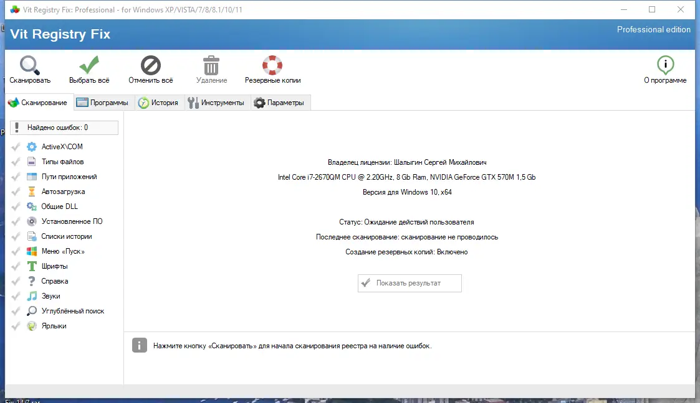Minimize the Vit Registry Fix window
The width and height of the screenshot is (700, 403).
coord(624,9)
